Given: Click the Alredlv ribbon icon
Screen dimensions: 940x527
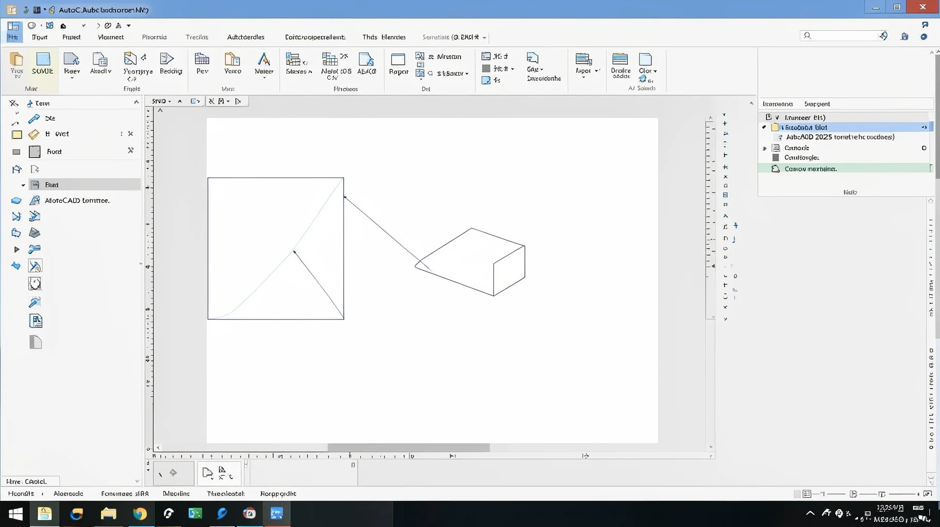Looking at the screenshot, I should pyautogui.click(x=100, y=63).
